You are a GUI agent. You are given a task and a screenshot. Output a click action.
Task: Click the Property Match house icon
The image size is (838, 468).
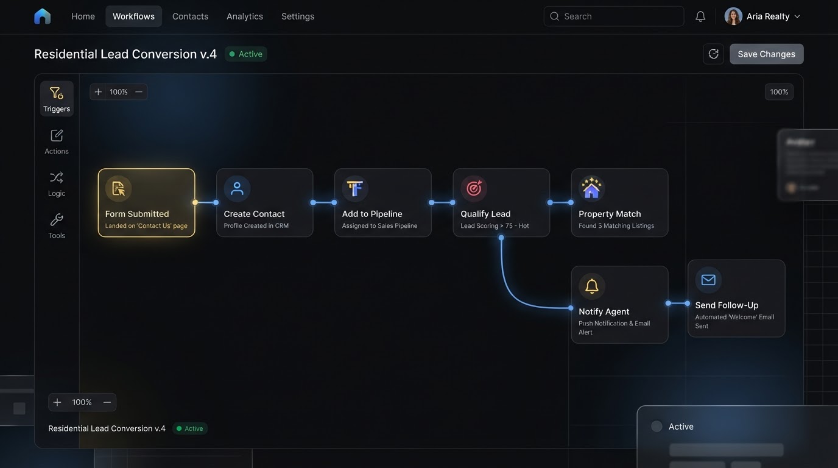click(x=591, y=188)
